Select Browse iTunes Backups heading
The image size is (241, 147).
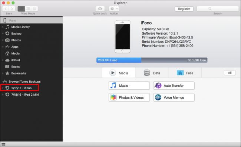(24, 82)
